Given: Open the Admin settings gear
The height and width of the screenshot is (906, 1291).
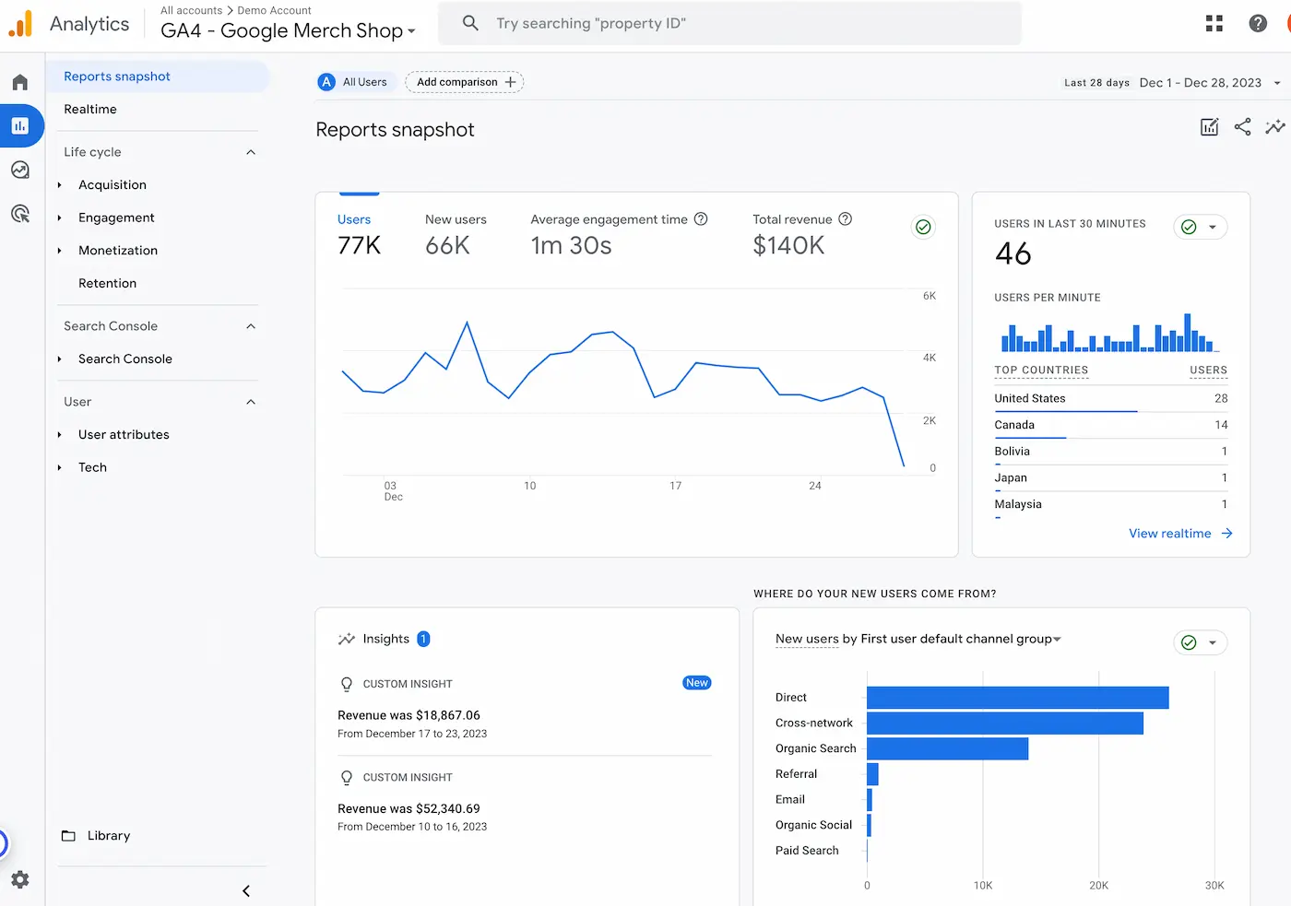Looking at the screenshot, I should (20, 880).
